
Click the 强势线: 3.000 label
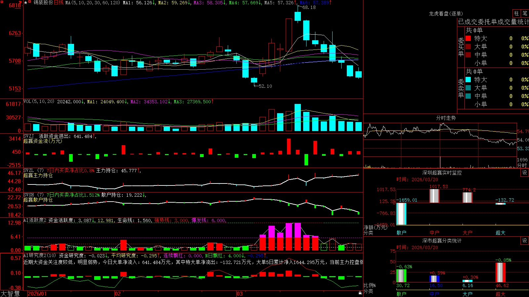tap(172, 220)
